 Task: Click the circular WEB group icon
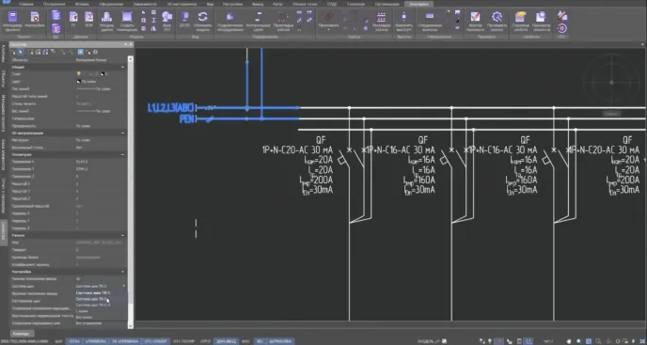click(562, 28)
